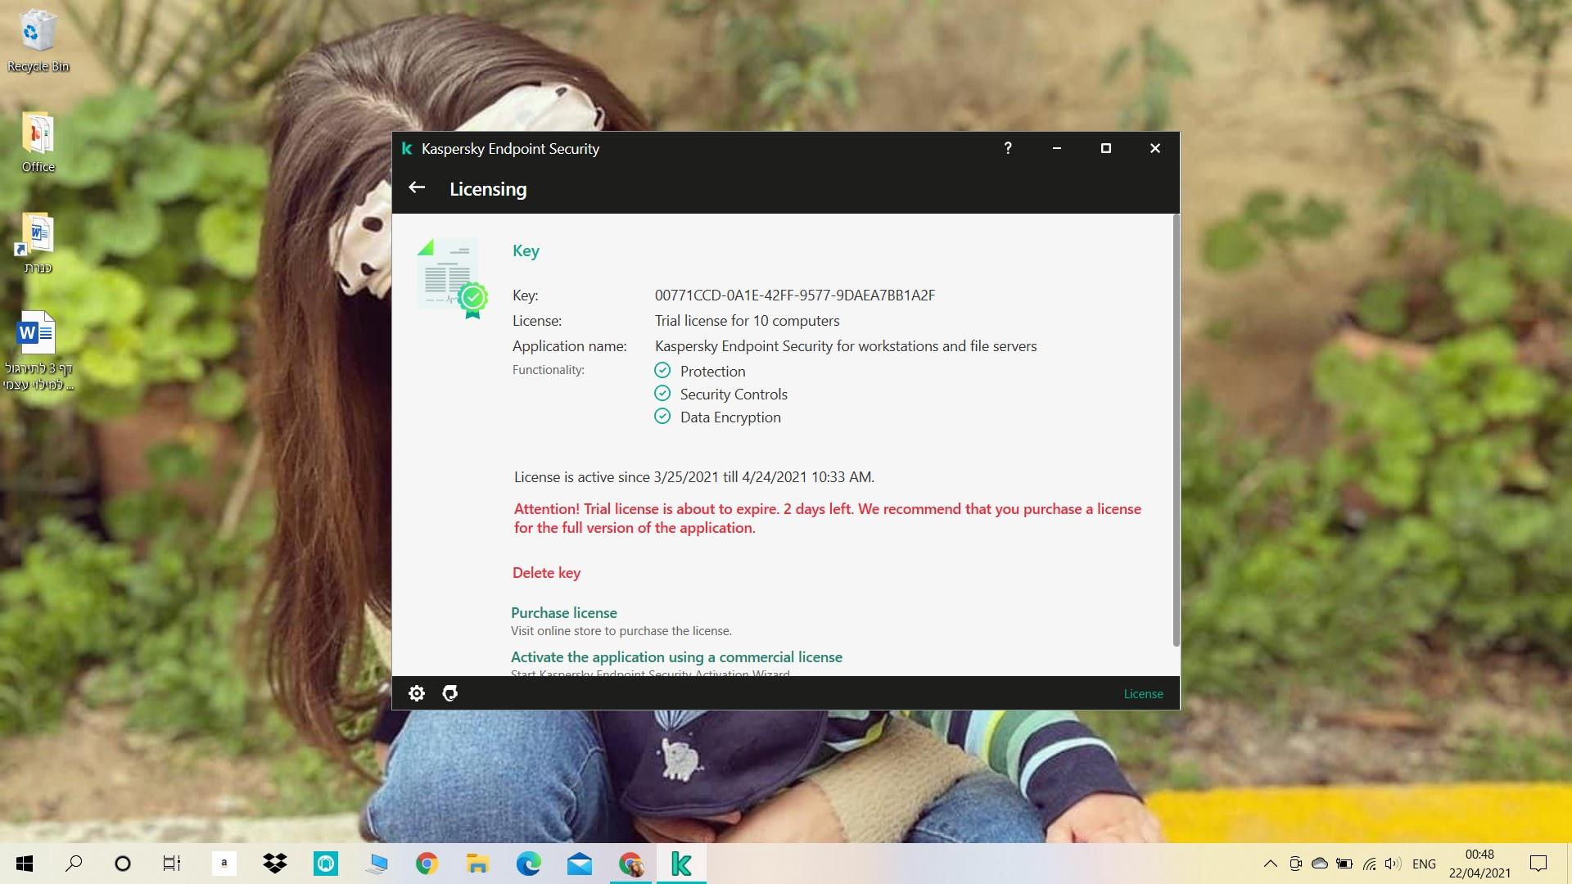Open teal hexagon app on taskbar
The image size is (1572, 884).
[x=326, y=864]
